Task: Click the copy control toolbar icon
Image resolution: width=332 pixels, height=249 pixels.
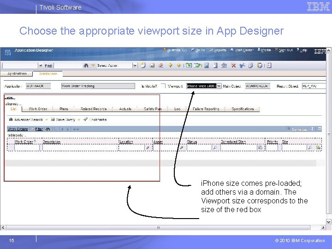Action: click(x=251, y=65)
